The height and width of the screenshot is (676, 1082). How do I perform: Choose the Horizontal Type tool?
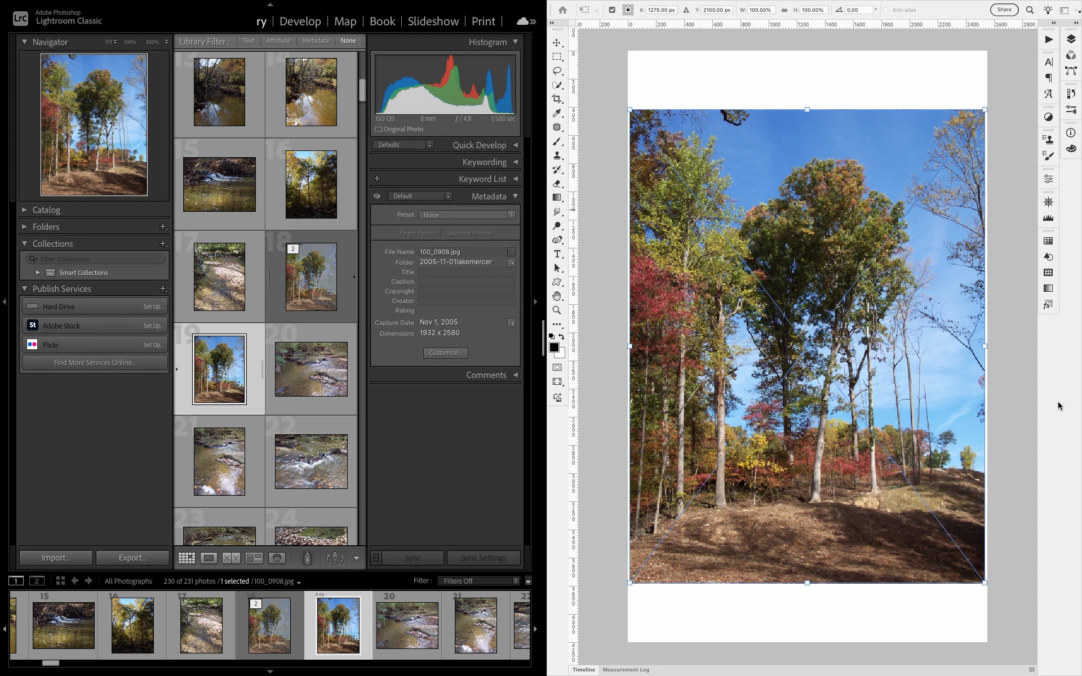point(557,254)
